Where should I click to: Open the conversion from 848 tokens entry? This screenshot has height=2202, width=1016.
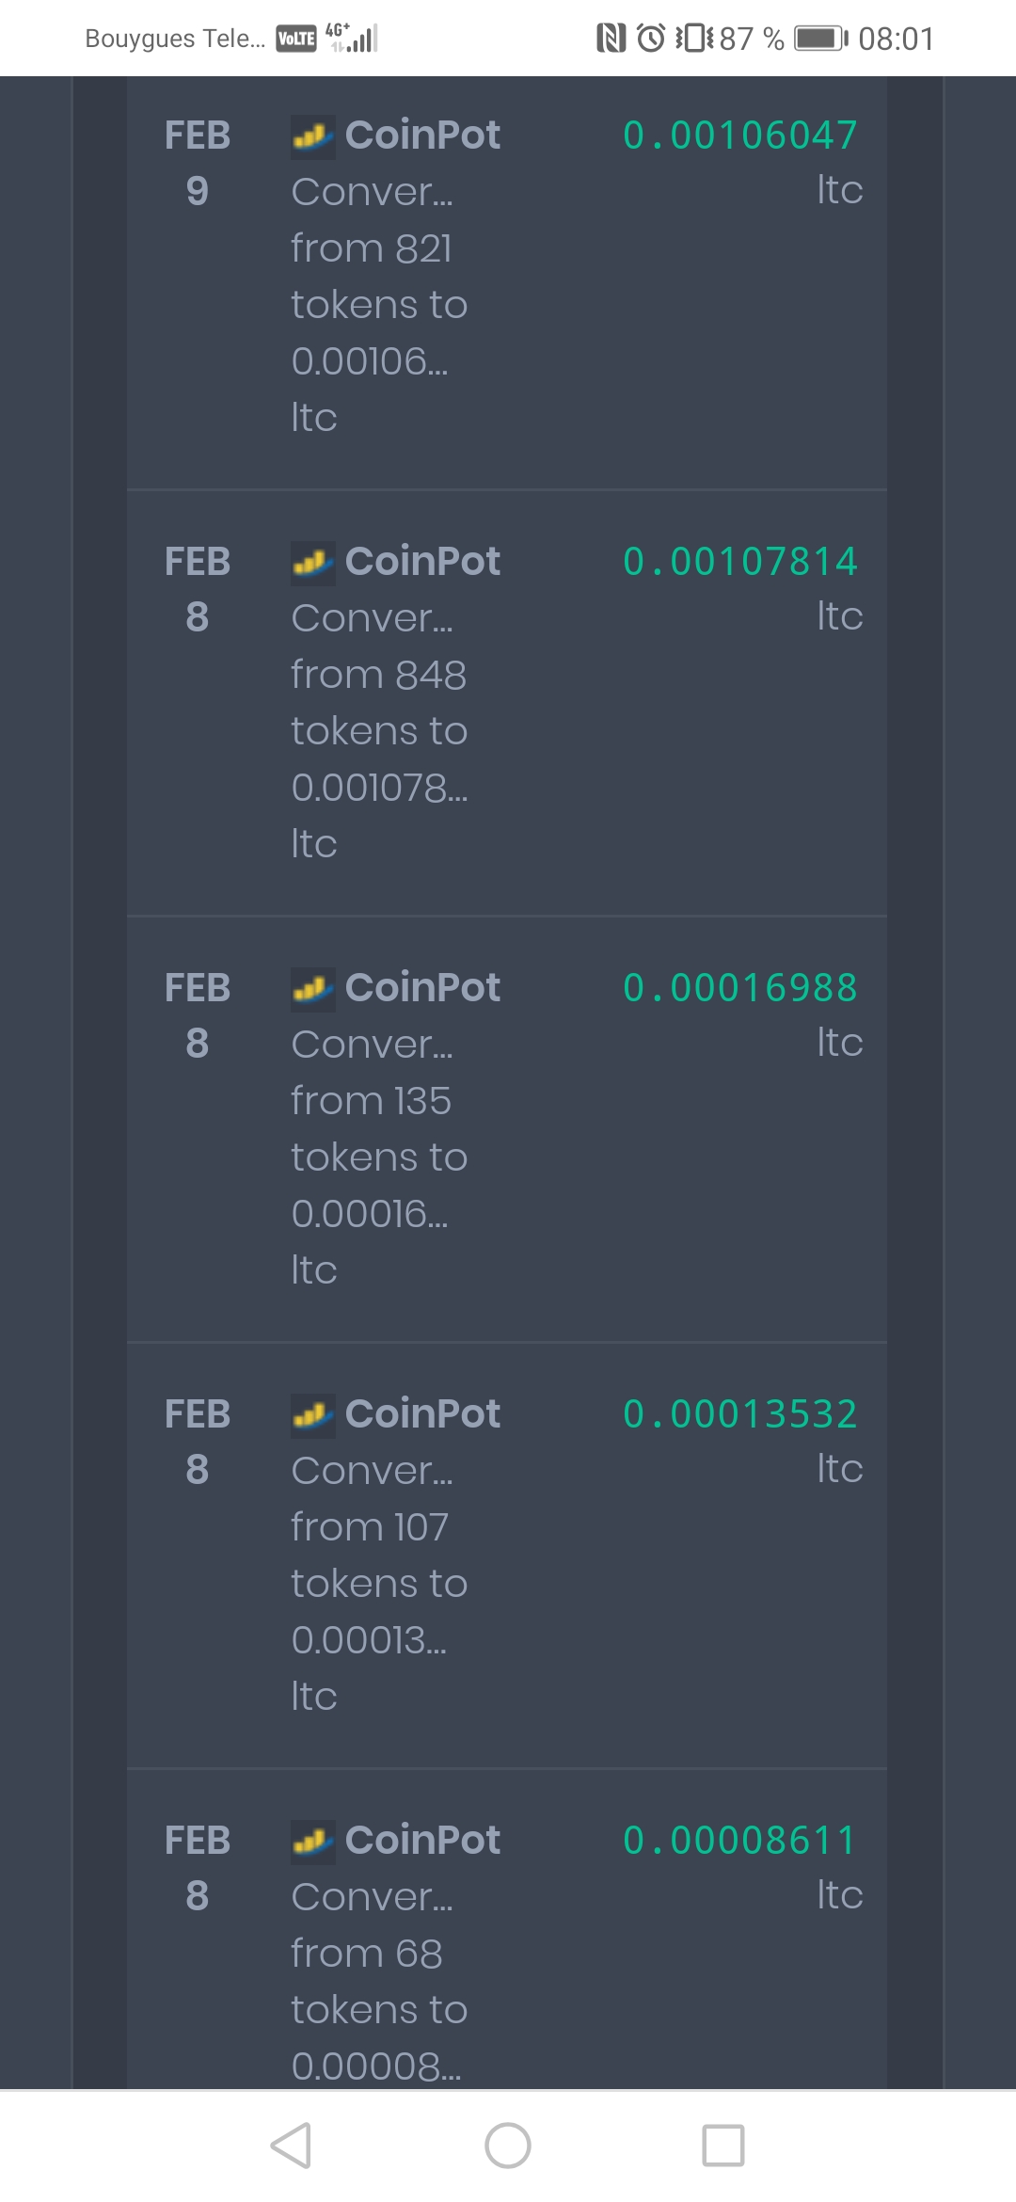[x=379, y=730]
